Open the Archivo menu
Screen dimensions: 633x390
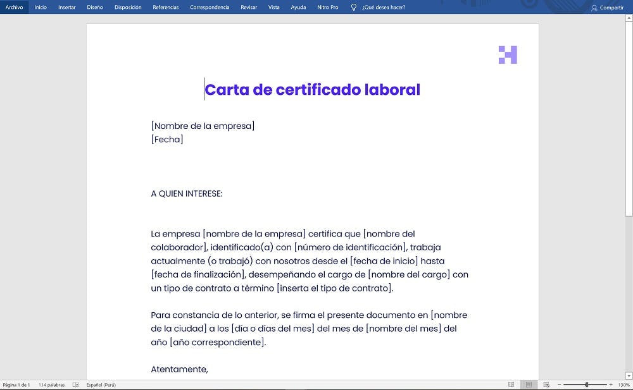13,7
